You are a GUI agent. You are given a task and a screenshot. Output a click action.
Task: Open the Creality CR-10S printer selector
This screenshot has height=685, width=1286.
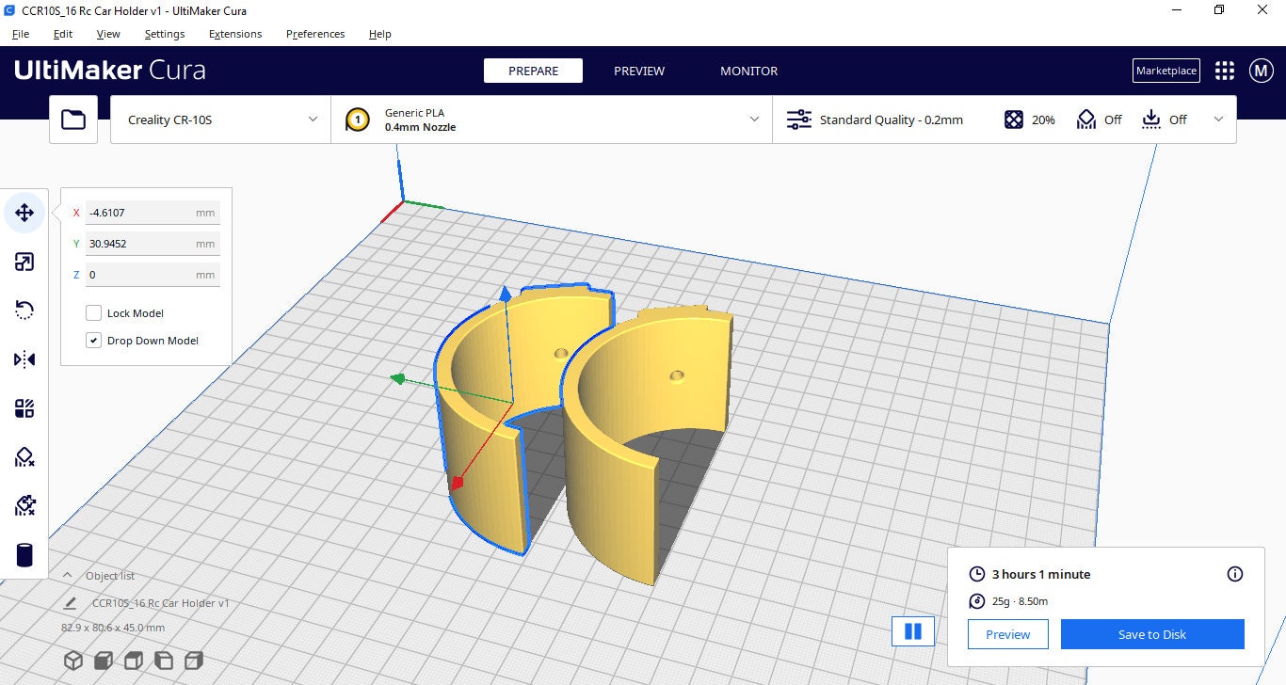pos(219,119)
